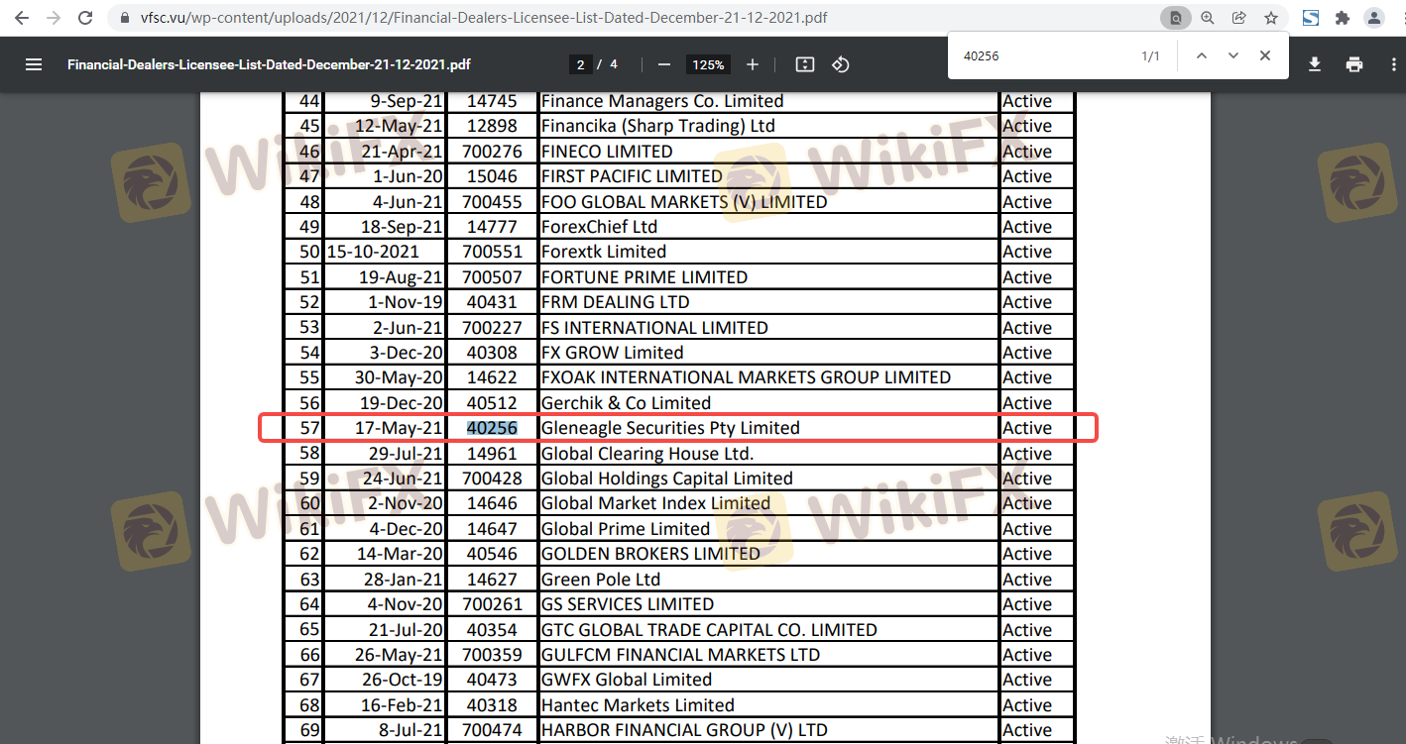Open the browser extensions puzzle icon

tap(1343, 18)
